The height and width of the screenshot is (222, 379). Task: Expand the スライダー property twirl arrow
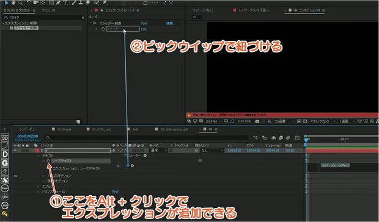(x=97, y=29)
